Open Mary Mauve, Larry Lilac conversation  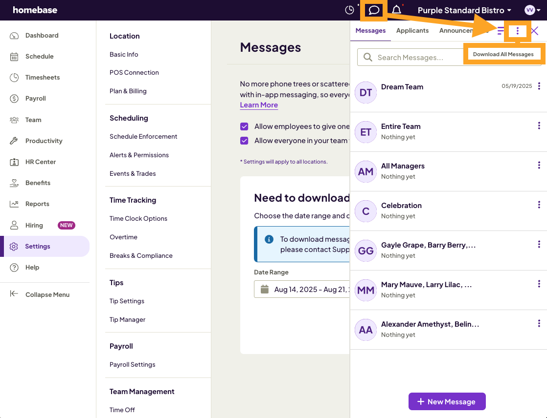click(x=448, y=290)
